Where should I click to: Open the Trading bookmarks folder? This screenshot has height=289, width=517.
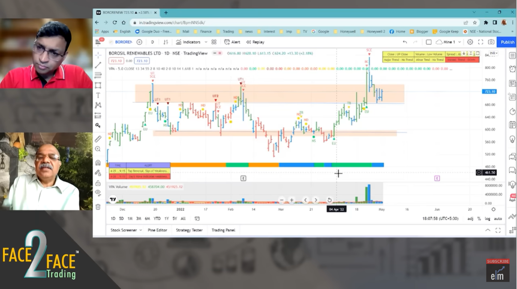tap(226, 32)
